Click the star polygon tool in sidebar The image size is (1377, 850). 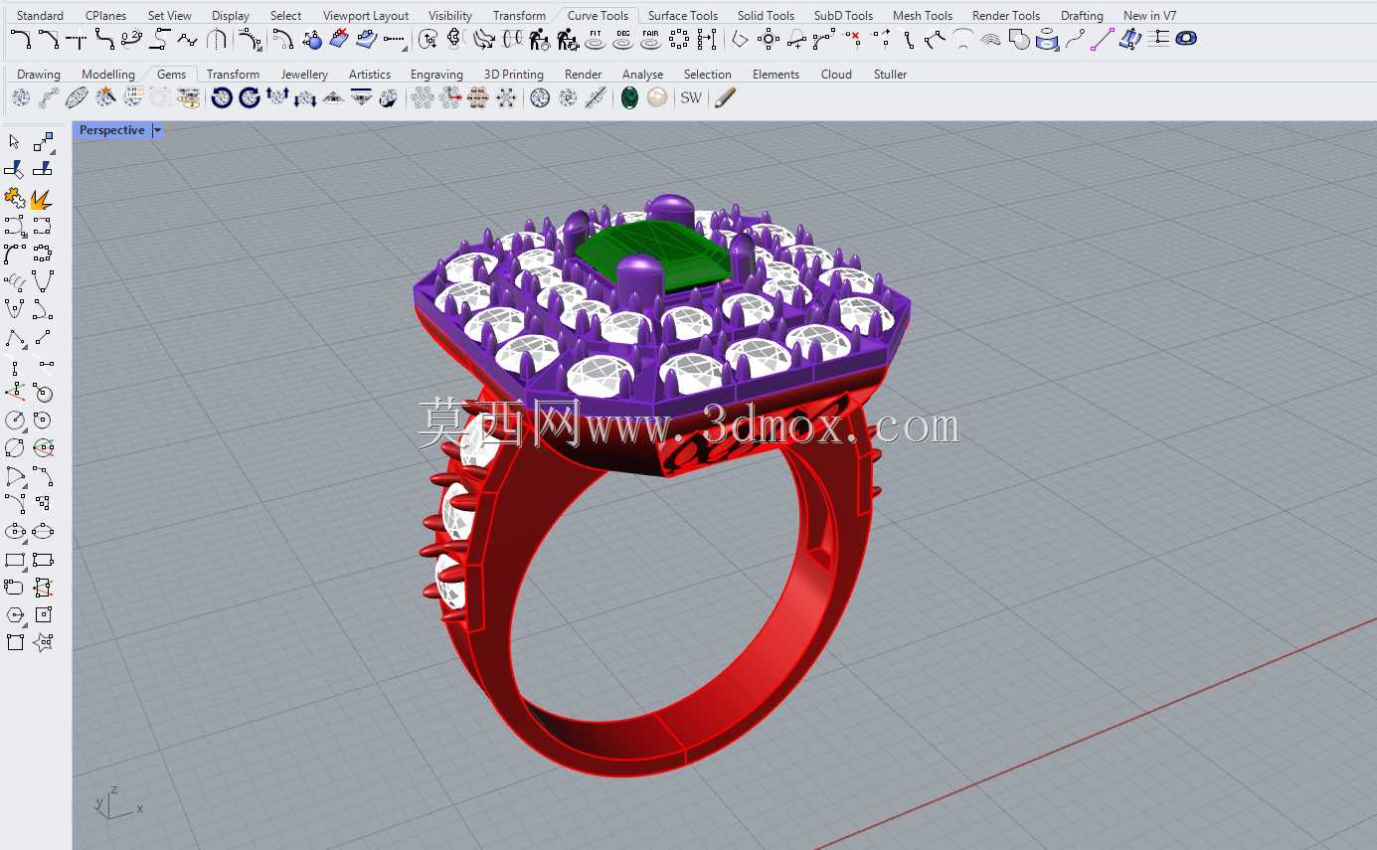click(42, 643)
